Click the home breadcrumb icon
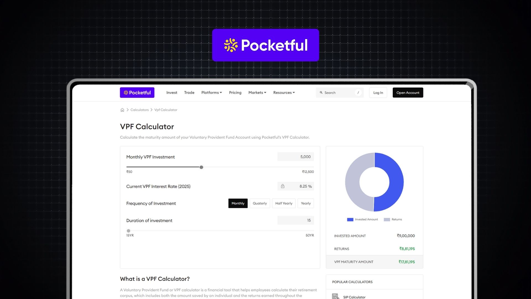The height and width of the screenshot is (299, 531). 122,110
